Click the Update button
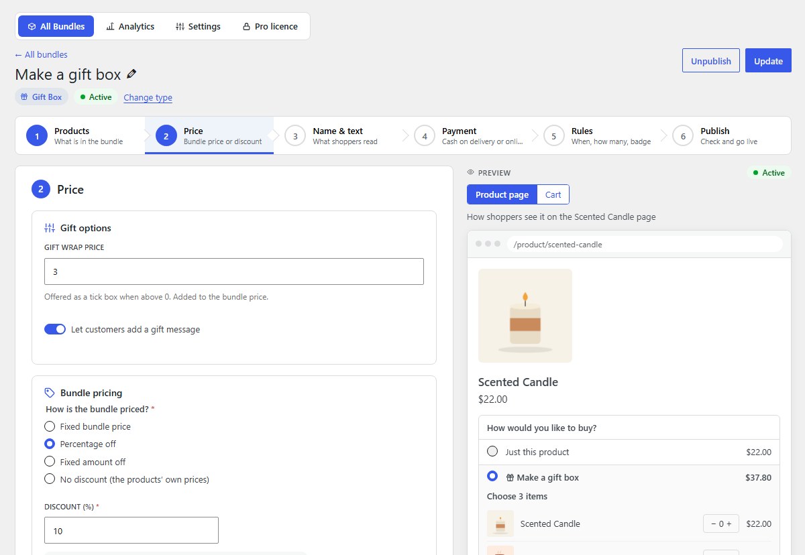 [768, 60]
